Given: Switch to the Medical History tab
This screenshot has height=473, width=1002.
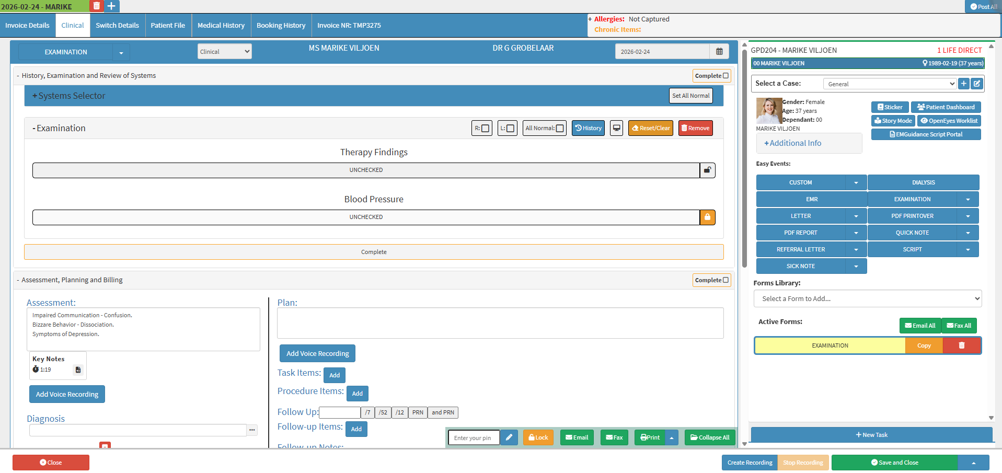Looking at the screenshot, I should [221, 26].
